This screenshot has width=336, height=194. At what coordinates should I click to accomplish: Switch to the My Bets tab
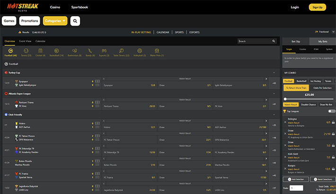[x=322, y=41]
